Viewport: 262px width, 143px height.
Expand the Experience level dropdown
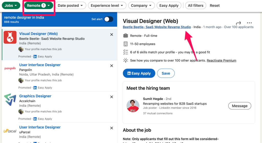(107, 6)
